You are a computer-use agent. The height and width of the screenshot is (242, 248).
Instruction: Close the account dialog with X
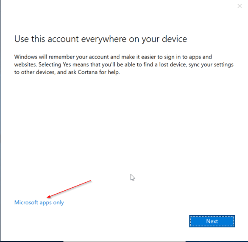point(240,6)
